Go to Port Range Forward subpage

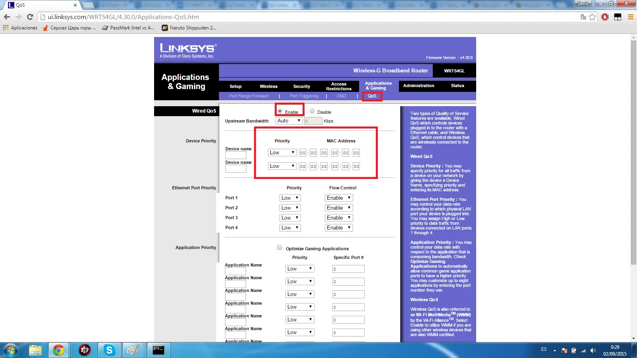click(x=248, y=96)
